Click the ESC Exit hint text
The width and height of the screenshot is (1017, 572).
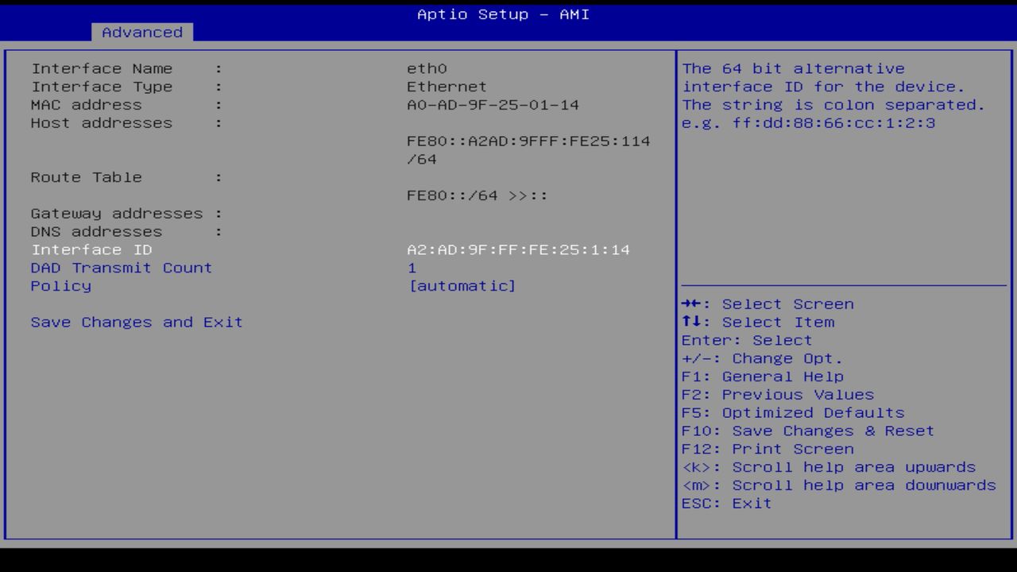point(725,503)
